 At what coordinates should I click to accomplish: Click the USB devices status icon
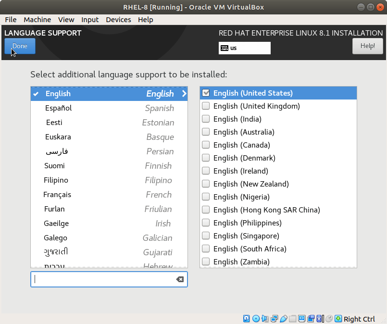284,319
